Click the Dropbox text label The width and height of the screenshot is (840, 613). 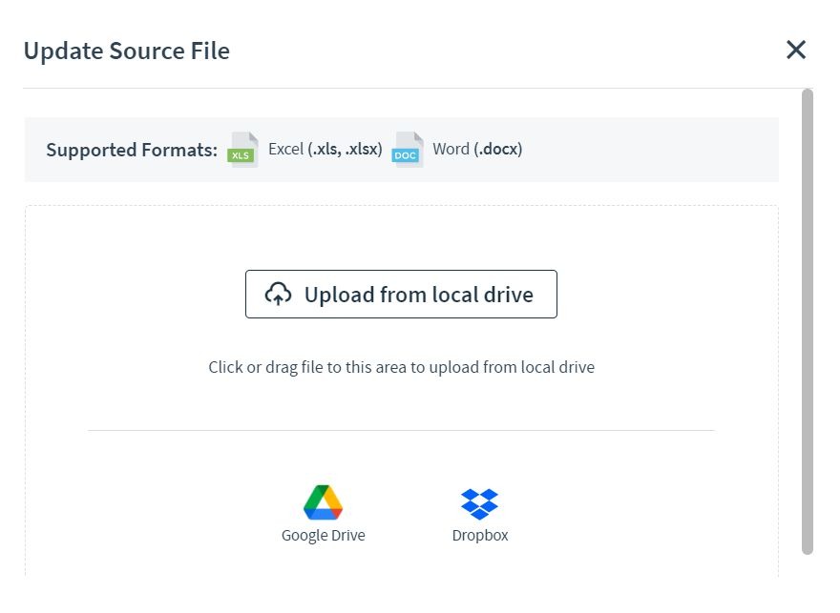(x=480, y=535)
